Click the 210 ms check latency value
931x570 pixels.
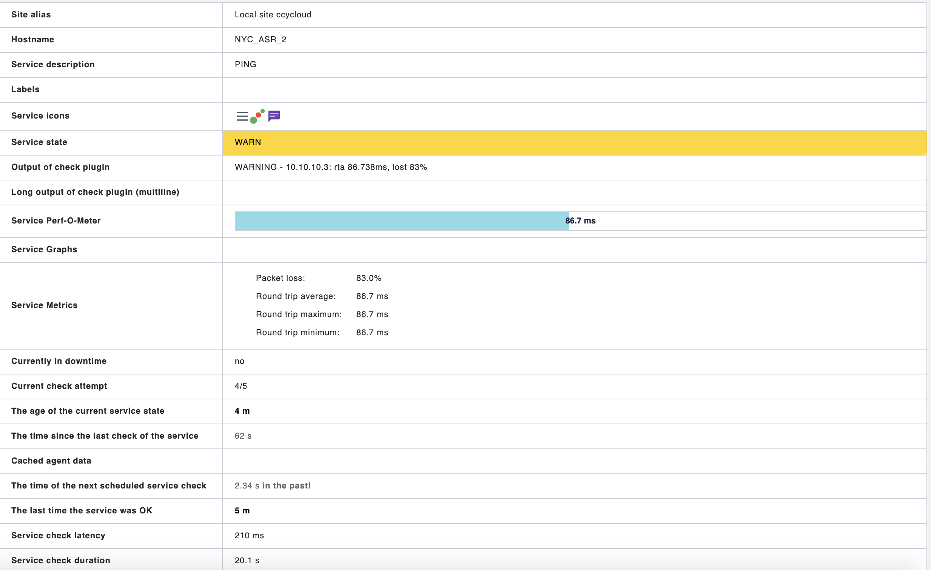pos(249,536)
